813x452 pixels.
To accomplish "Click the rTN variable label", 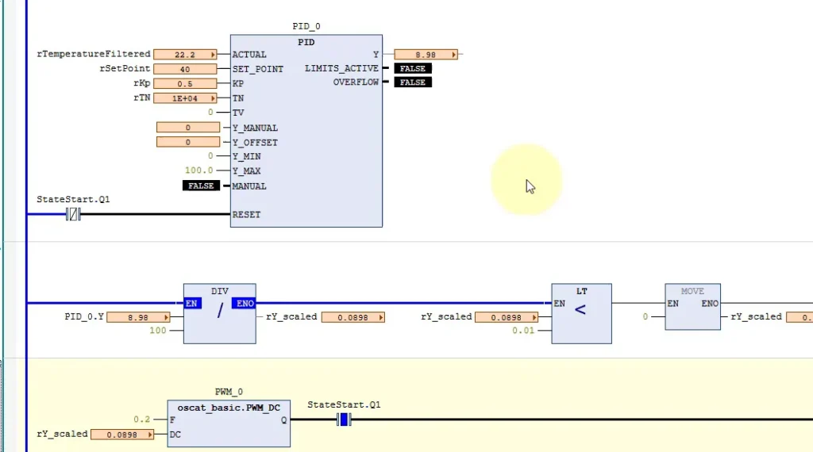I will pyautogui.click(x=141, y=98).
